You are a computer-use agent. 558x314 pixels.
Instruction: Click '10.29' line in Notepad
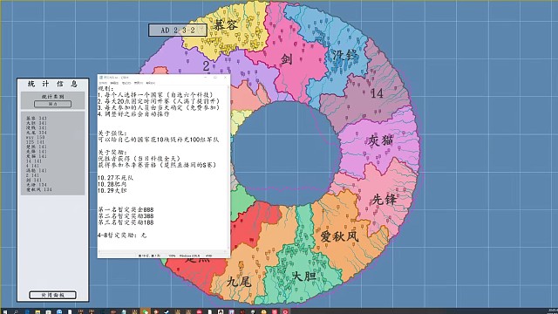[x=112, y=190]
